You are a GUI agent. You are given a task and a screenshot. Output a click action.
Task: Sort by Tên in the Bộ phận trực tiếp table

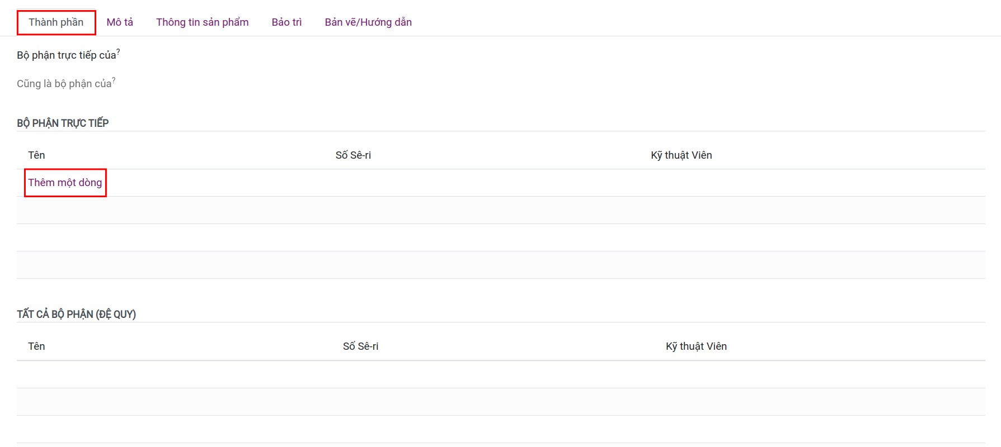pyautogui.click(x=36, y=155)
